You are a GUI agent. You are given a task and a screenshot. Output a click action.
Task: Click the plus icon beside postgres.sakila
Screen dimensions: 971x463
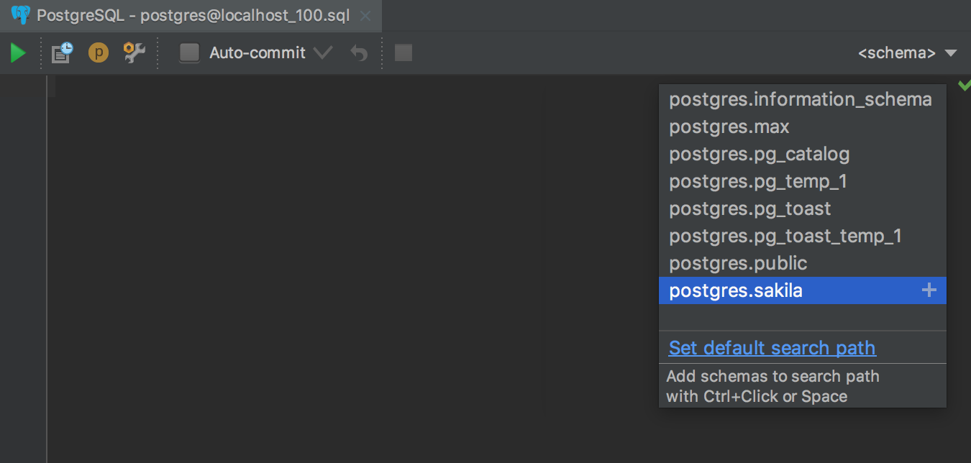pos(929,290)
